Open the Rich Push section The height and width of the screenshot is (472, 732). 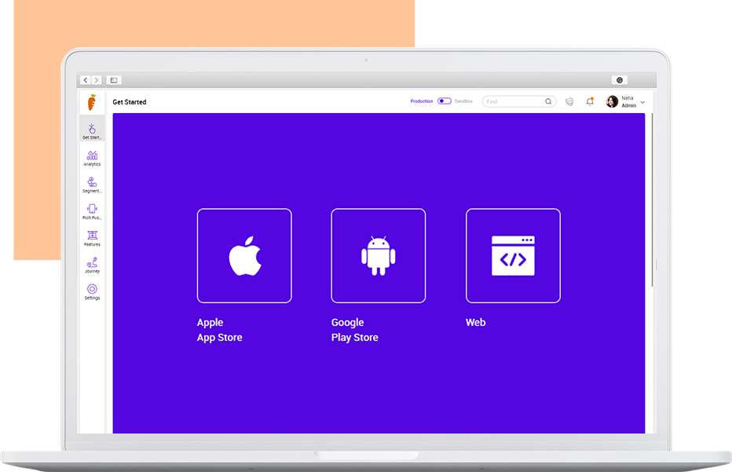[x=92, y=211]
